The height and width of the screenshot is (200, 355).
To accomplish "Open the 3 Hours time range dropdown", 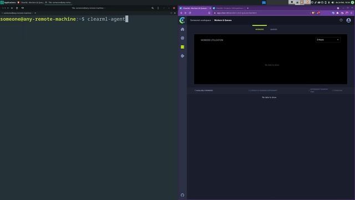I will (328, 39).
